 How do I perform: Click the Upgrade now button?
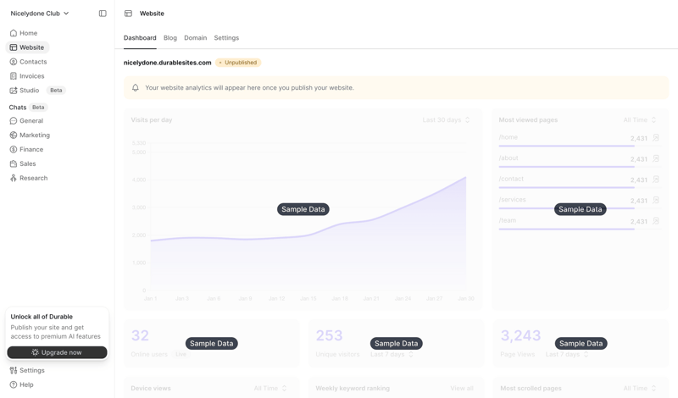(57, 352)
